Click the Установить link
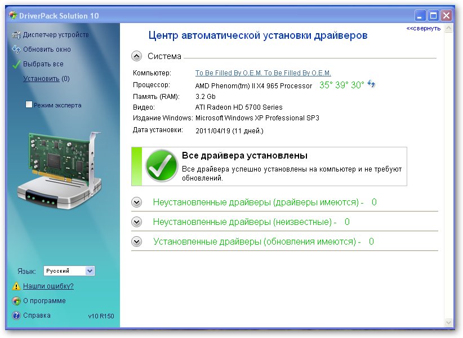Screen dimensions: 463x338 41,79
